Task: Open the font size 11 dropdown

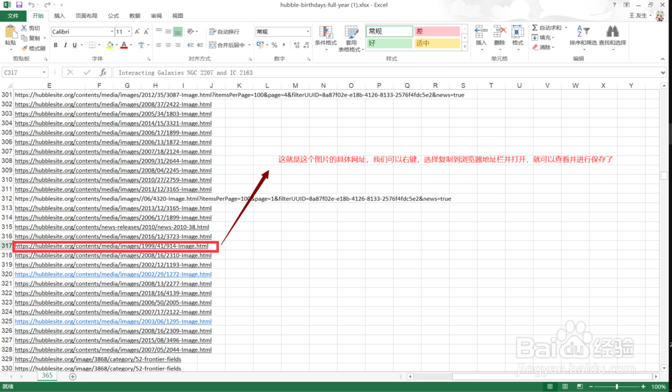Action: click(x=129, y=32)
